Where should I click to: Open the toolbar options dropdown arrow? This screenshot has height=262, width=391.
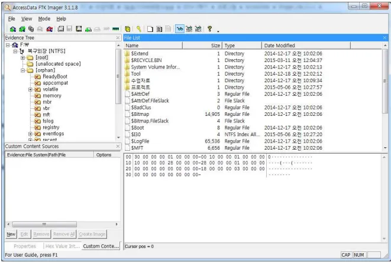point(218,31)
